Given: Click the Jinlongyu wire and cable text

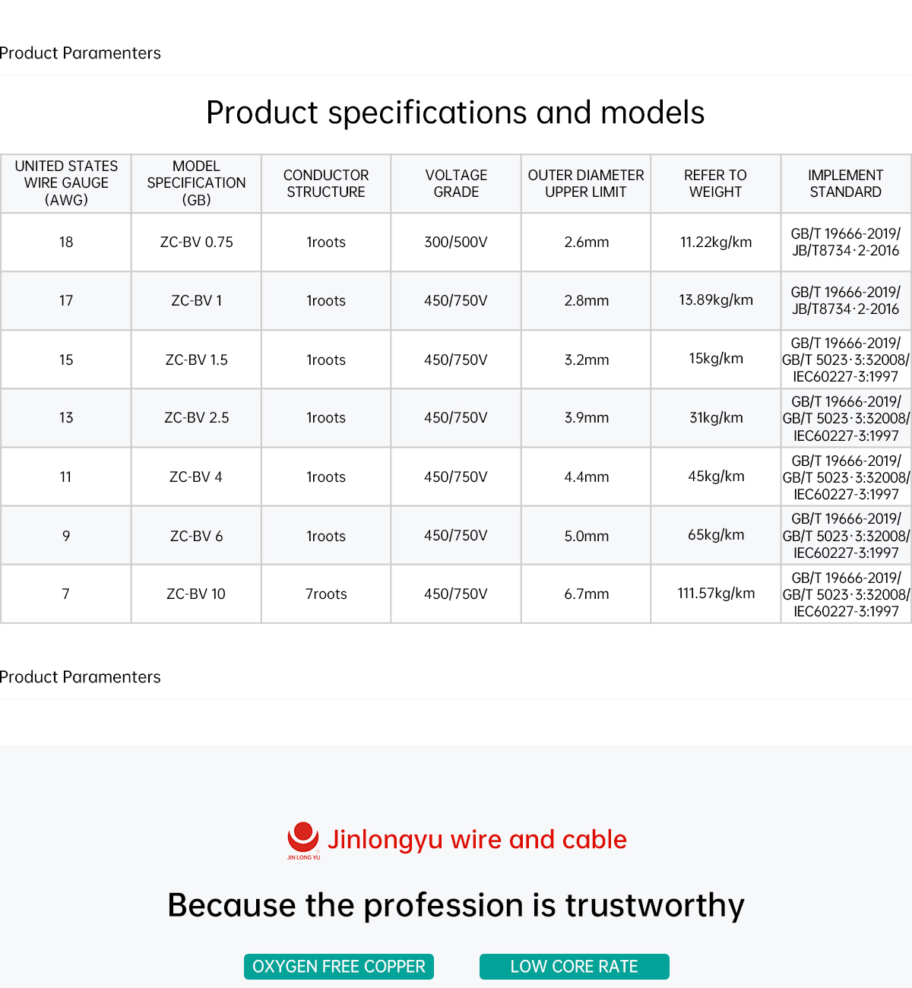Looking at the screenshot, I should 477,840.
